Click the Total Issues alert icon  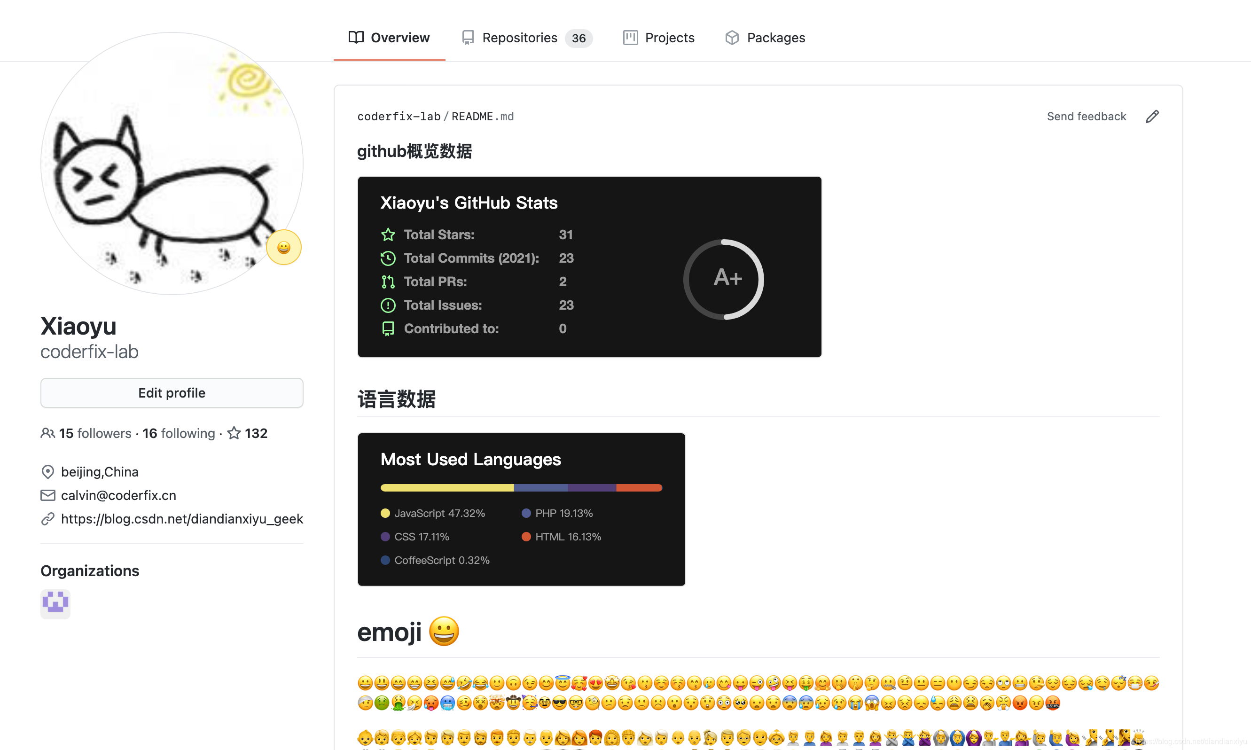(x=388, y=305)
